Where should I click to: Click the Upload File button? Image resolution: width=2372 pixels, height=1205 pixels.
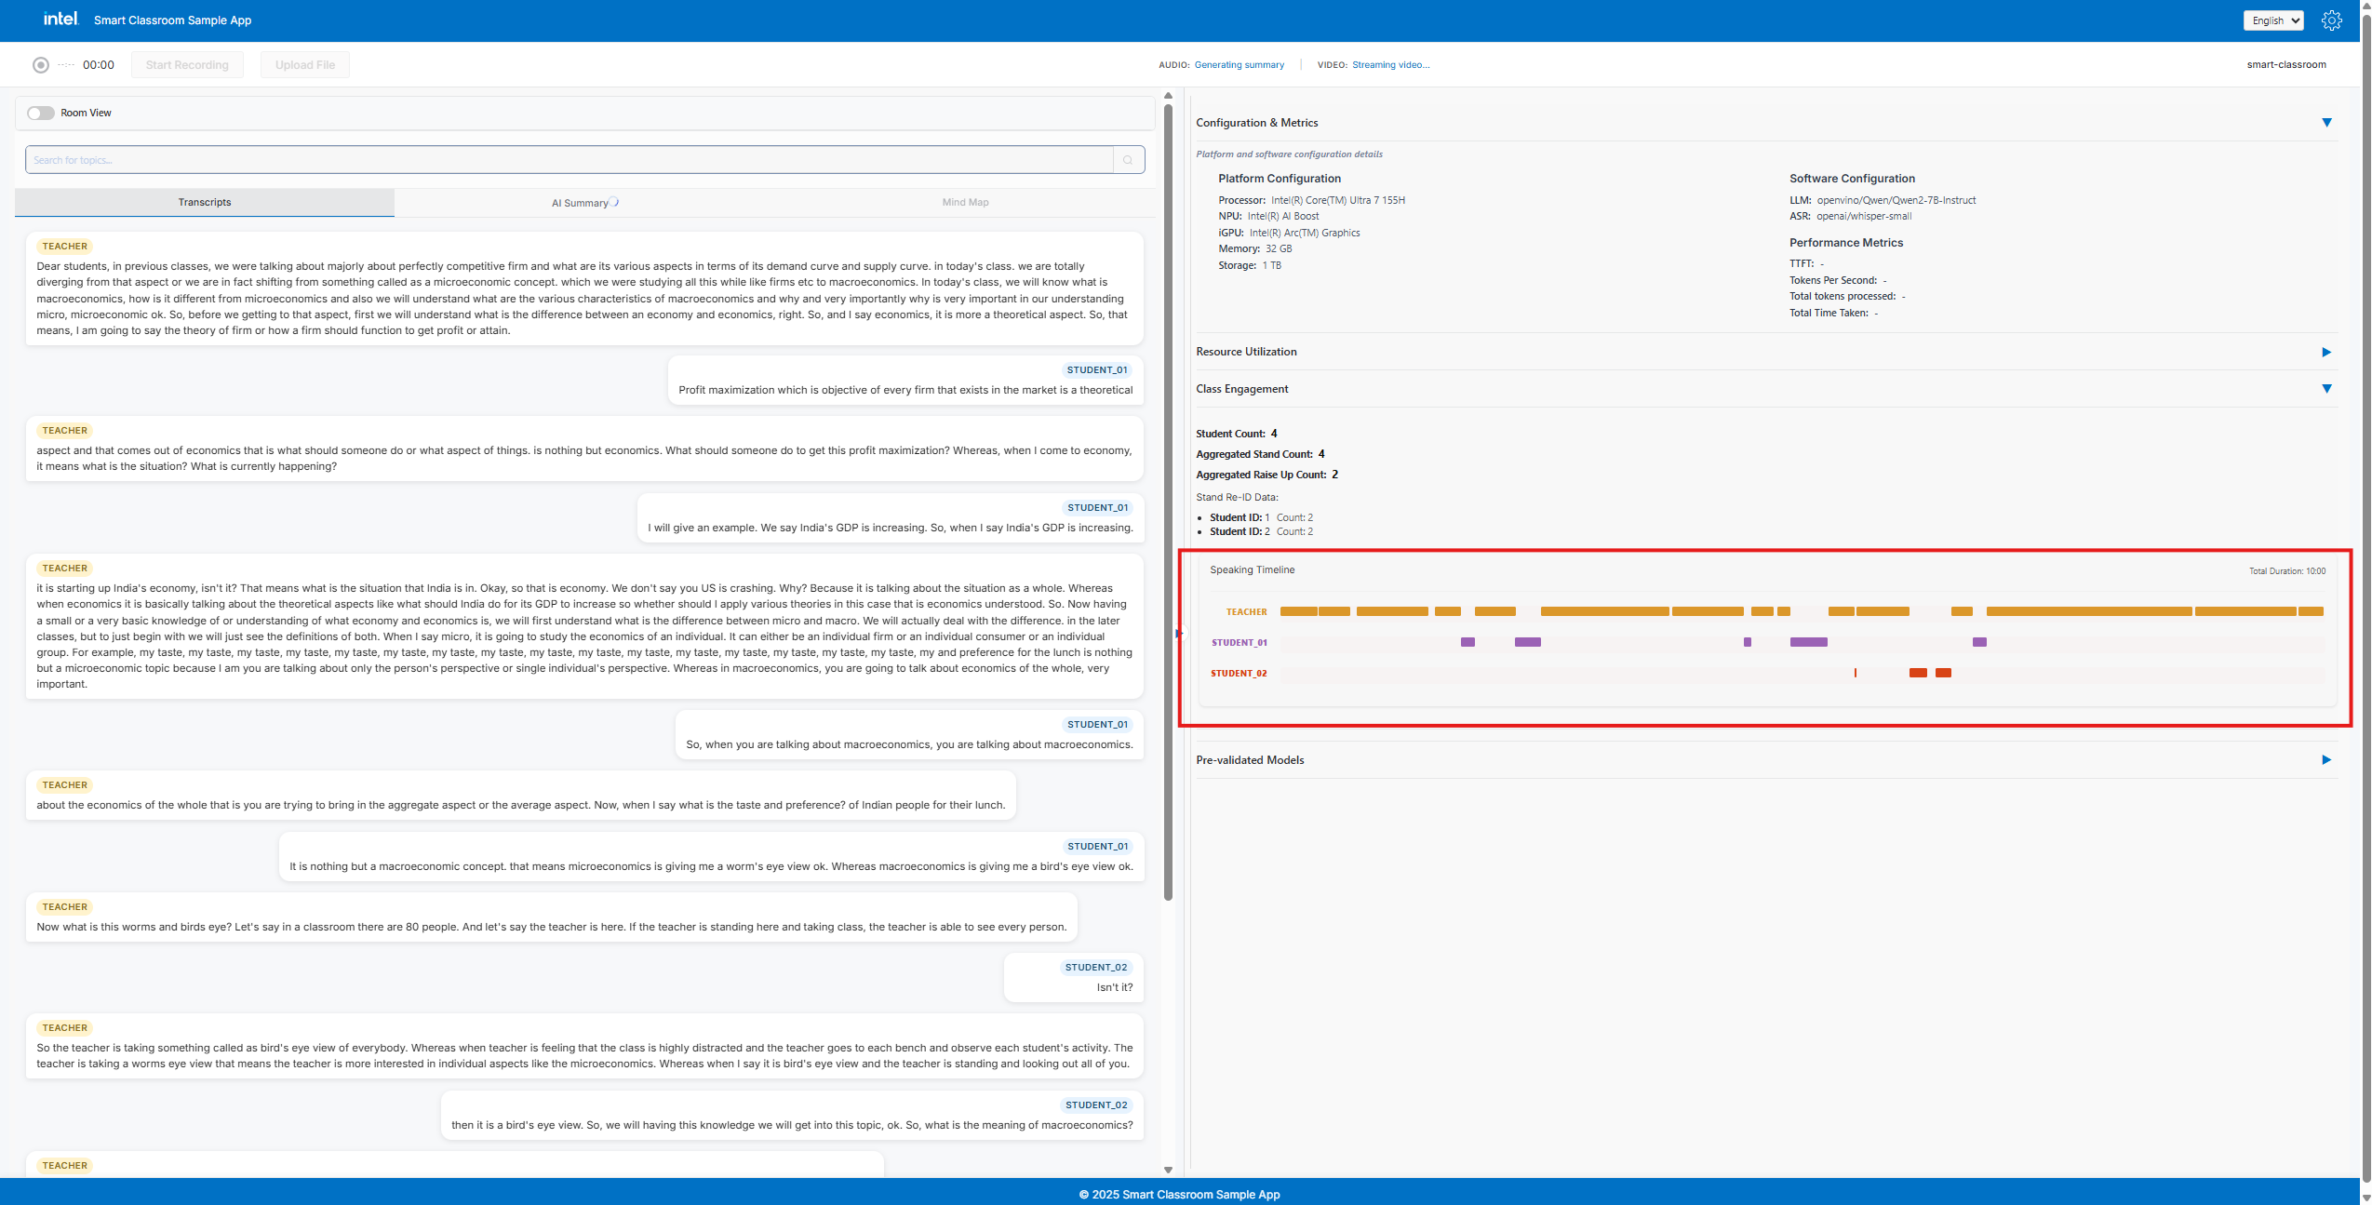304,64
